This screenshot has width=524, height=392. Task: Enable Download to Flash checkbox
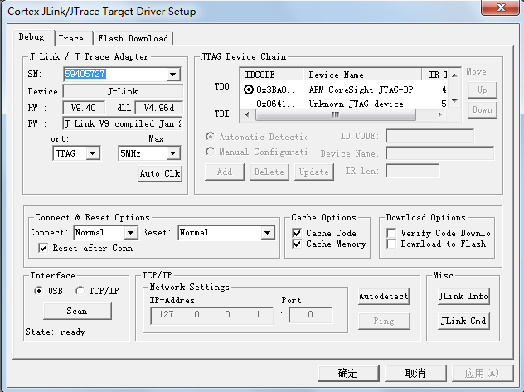(x=391, y=244)
